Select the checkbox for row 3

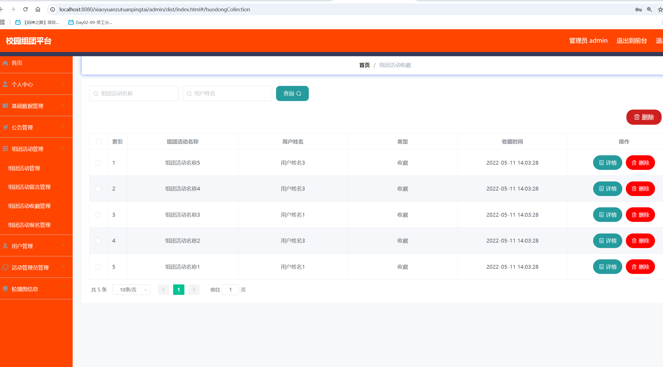98,215
